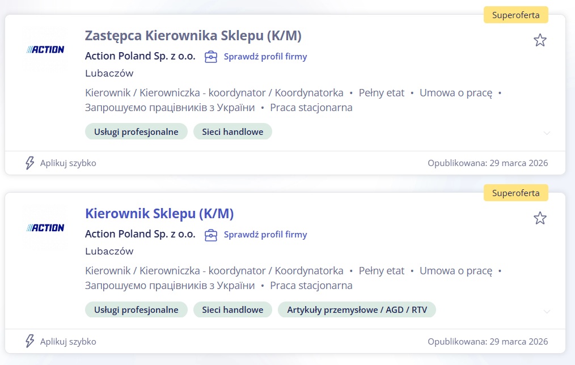Select the star icon on the Kierownik Sklepu offer
Screen dimensions: 575x365
[x=540, y=218]
